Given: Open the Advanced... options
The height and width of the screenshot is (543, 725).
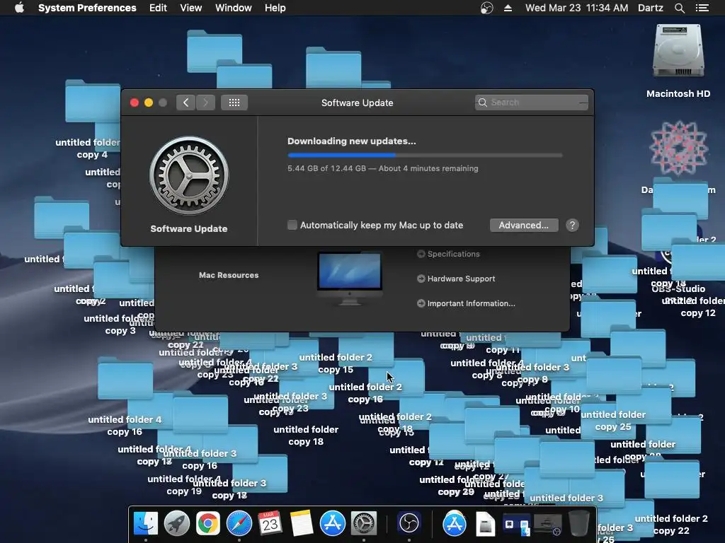Looking at the screenshot, I should (524, 225).
